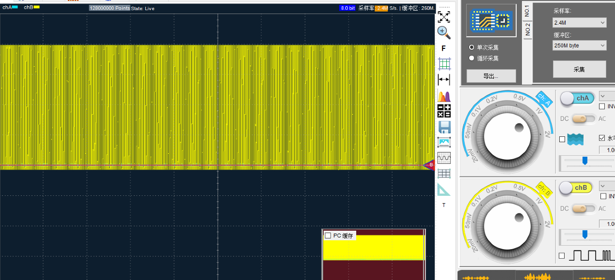Click the channel A 1.00 value field
The width and height of the screenshot is (615, 280).
tap(607, 150)
